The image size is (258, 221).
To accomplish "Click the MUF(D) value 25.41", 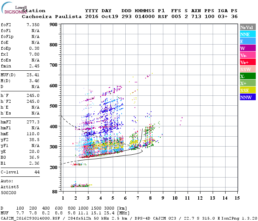I will (x=33, y=75).
